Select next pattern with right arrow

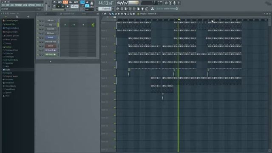tap(113, 8)
